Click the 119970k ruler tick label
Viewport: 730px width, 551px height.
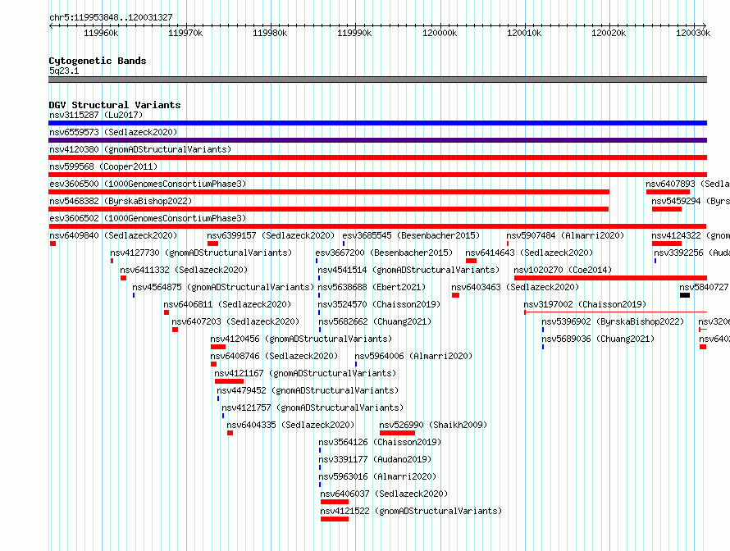point(185,33)
